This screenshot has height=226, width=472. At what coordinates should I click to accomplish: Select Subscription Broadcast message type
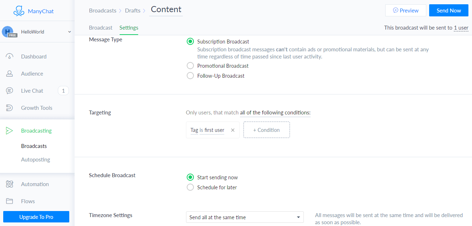coord(190,42)
